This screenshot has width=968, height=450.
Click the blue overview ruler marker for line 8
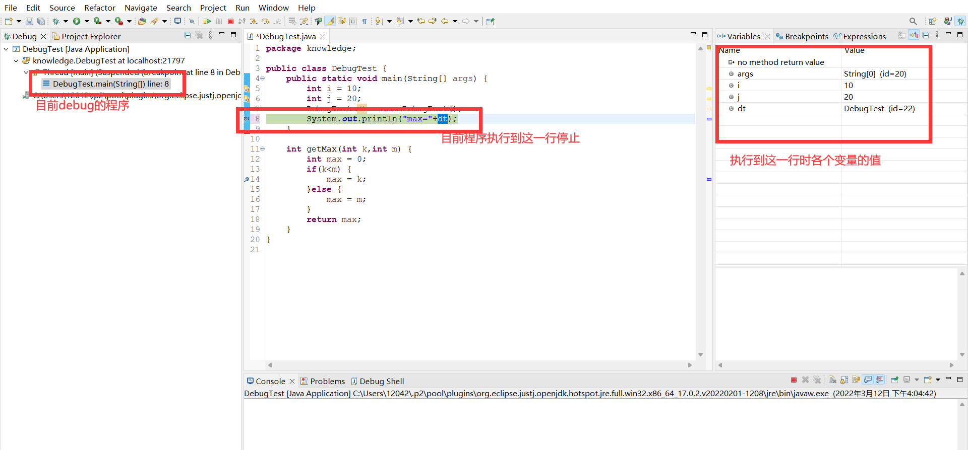pyautogui.click(x=709, y=119)
